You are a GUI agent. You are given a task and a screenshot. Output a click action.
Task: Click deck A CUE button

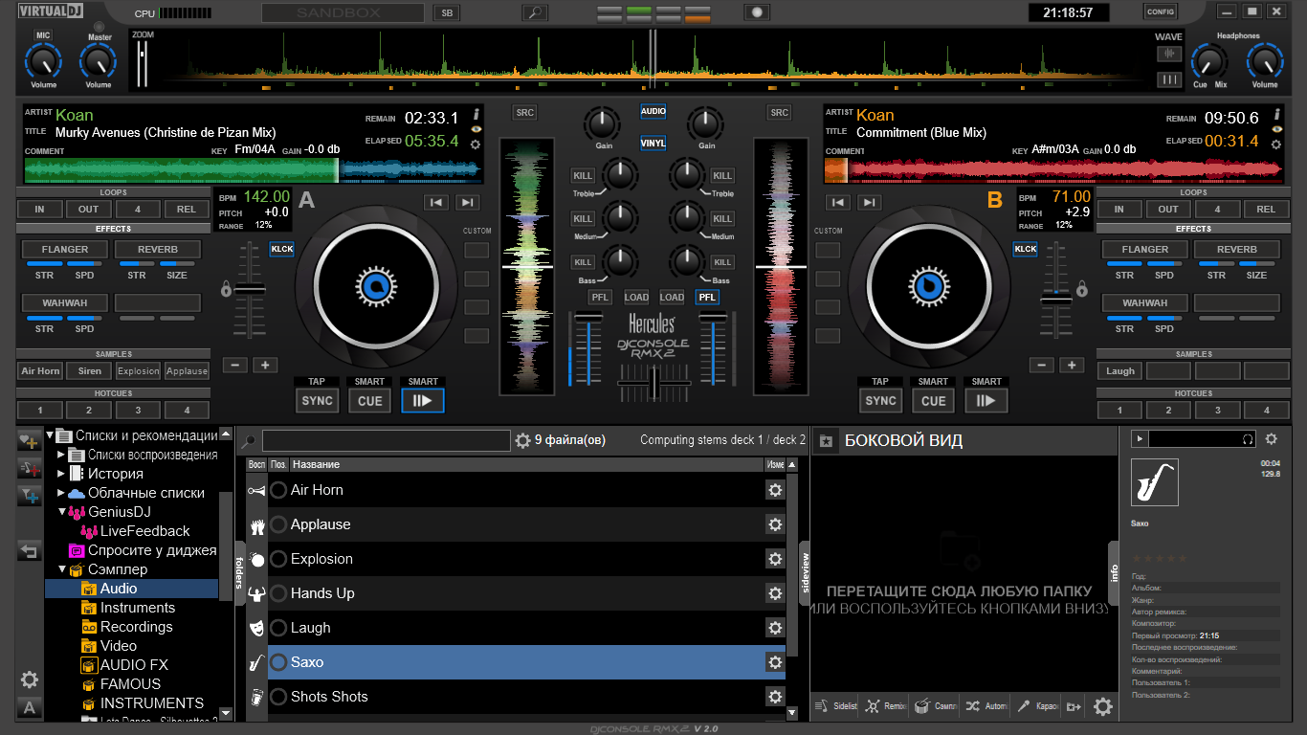370,401
